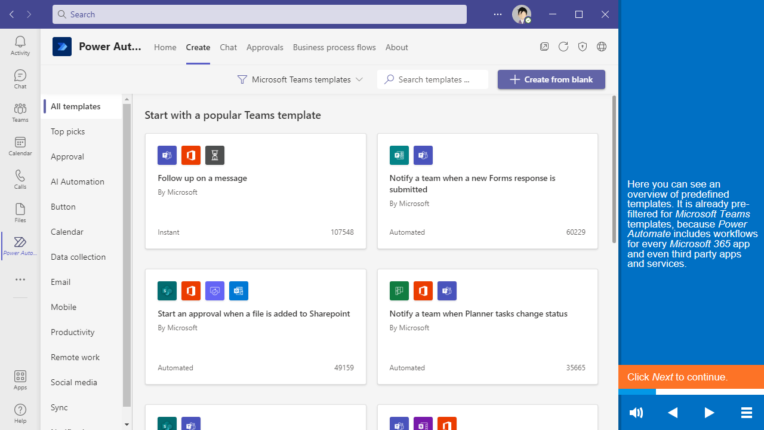Select the Create tab
Viewport: 764px width, 430px height.
198,47
